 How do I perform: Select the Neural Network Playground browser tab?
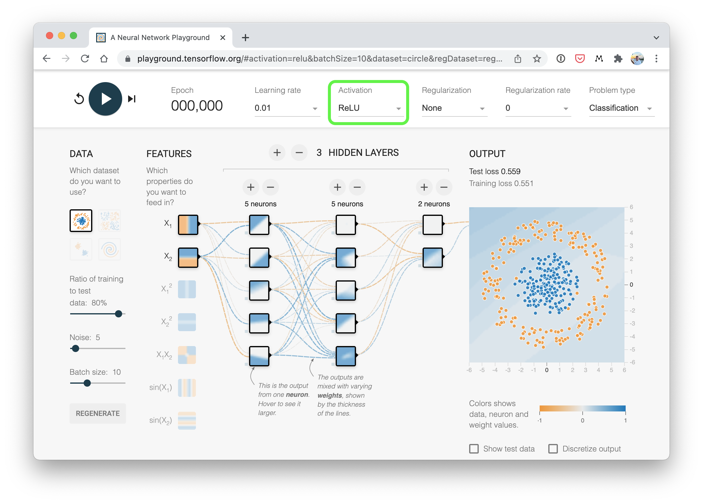click(x=160, y=37)
